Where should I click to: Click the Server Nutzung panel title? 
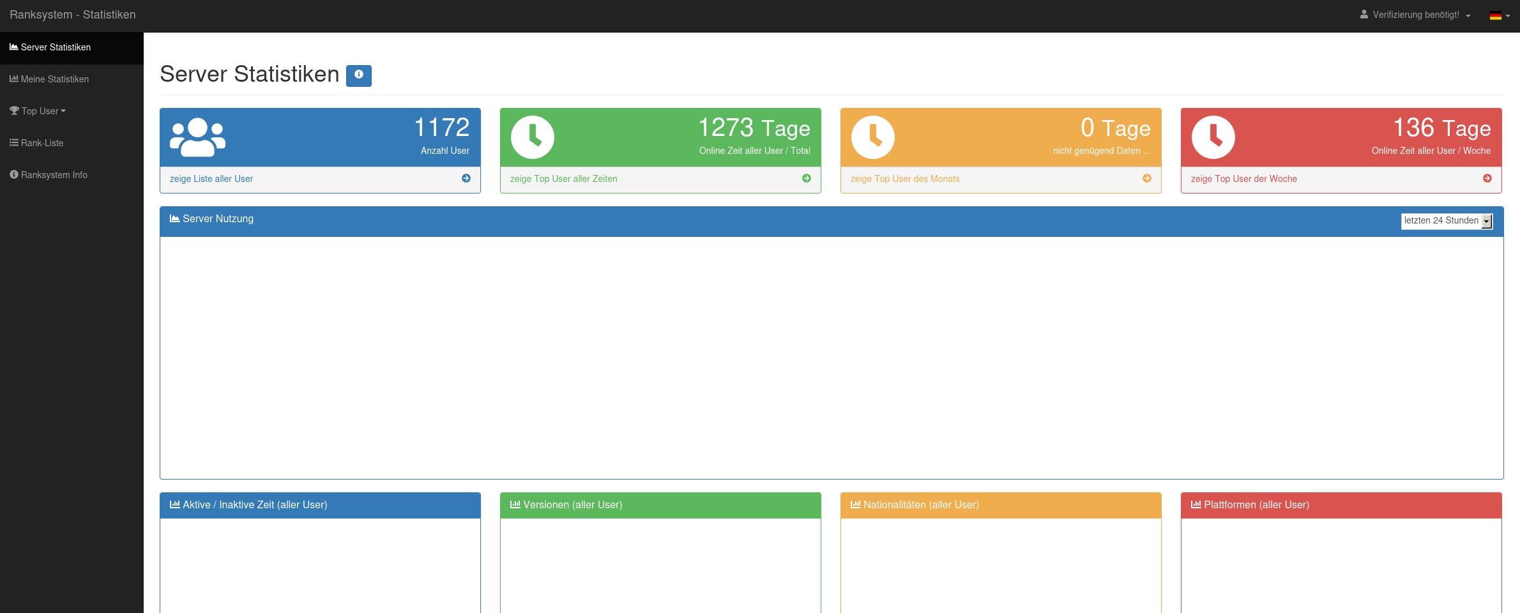tap(218, 219)
